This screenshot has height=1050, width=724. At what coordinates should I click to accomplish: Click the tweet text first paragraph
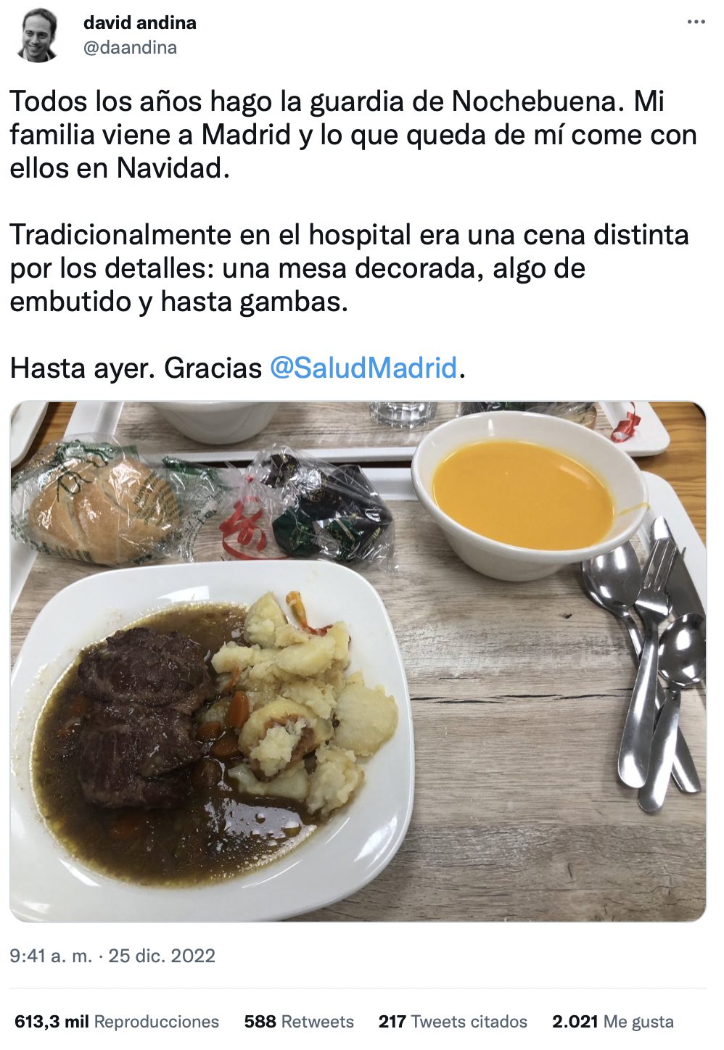[353, 135]
